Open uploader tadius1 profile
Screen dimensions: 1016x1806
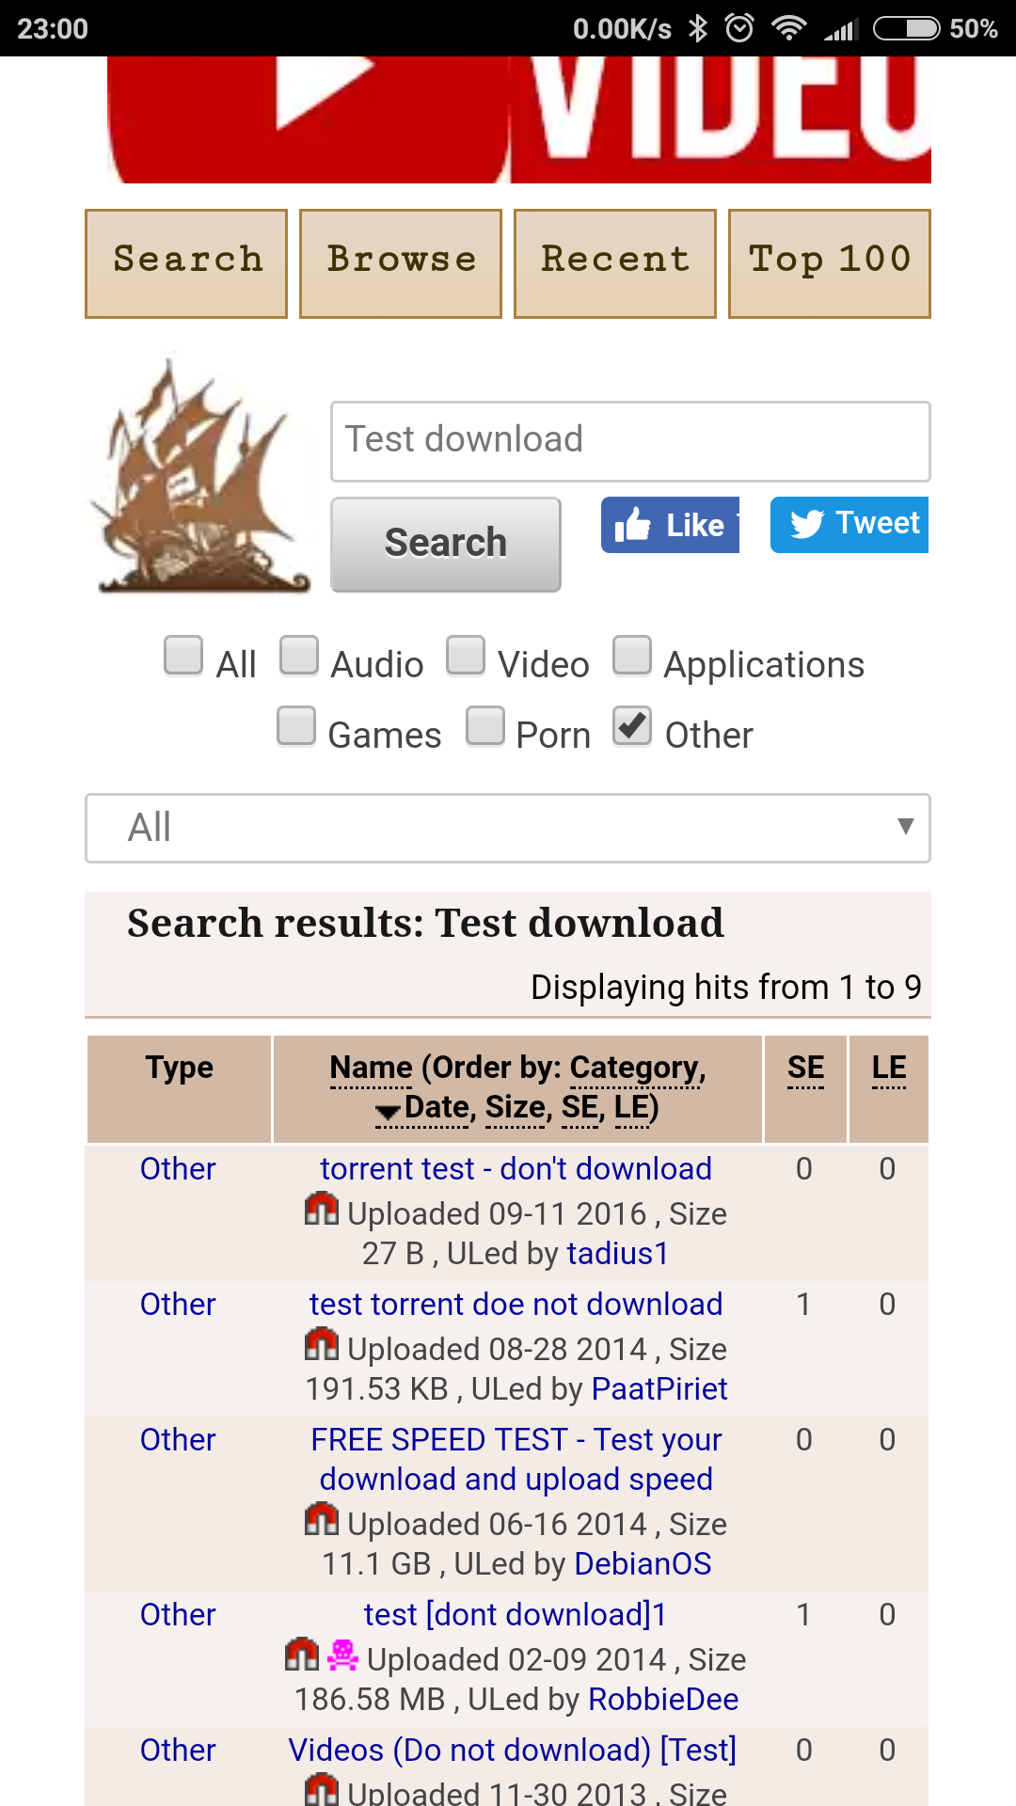click(x=617, y=1254)
